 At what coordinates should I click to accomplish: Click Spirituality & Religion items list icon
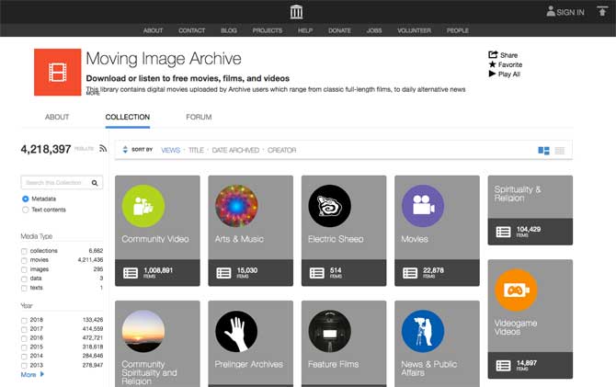(503, 232)
